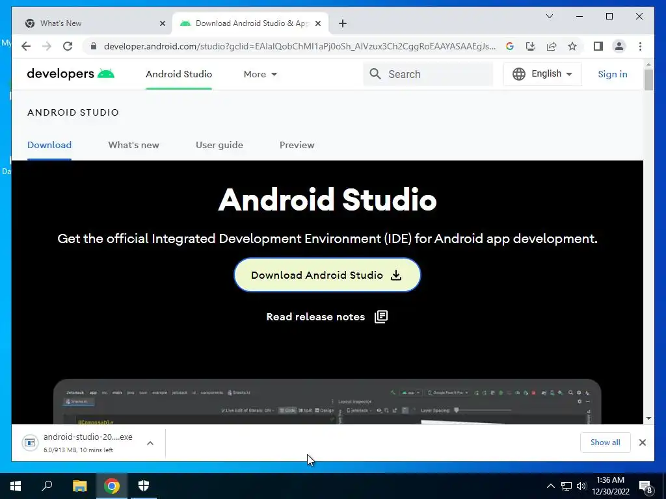The width and height of the screenshot is (666, 499).
Task: Open Windows taskbar search
Action: tap(47, 486)
